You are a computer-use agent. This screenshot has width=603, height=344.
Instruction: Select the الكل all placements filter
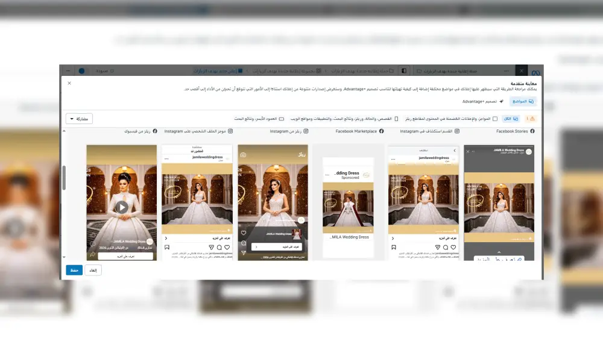pos(511,119)
